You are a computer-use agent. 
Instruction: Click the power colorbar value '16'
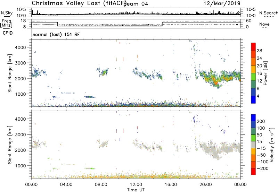[259, 73]
